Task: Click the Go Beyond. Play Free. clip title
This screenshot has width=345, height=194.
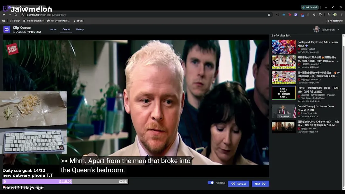Action: [x=318, y=44]
